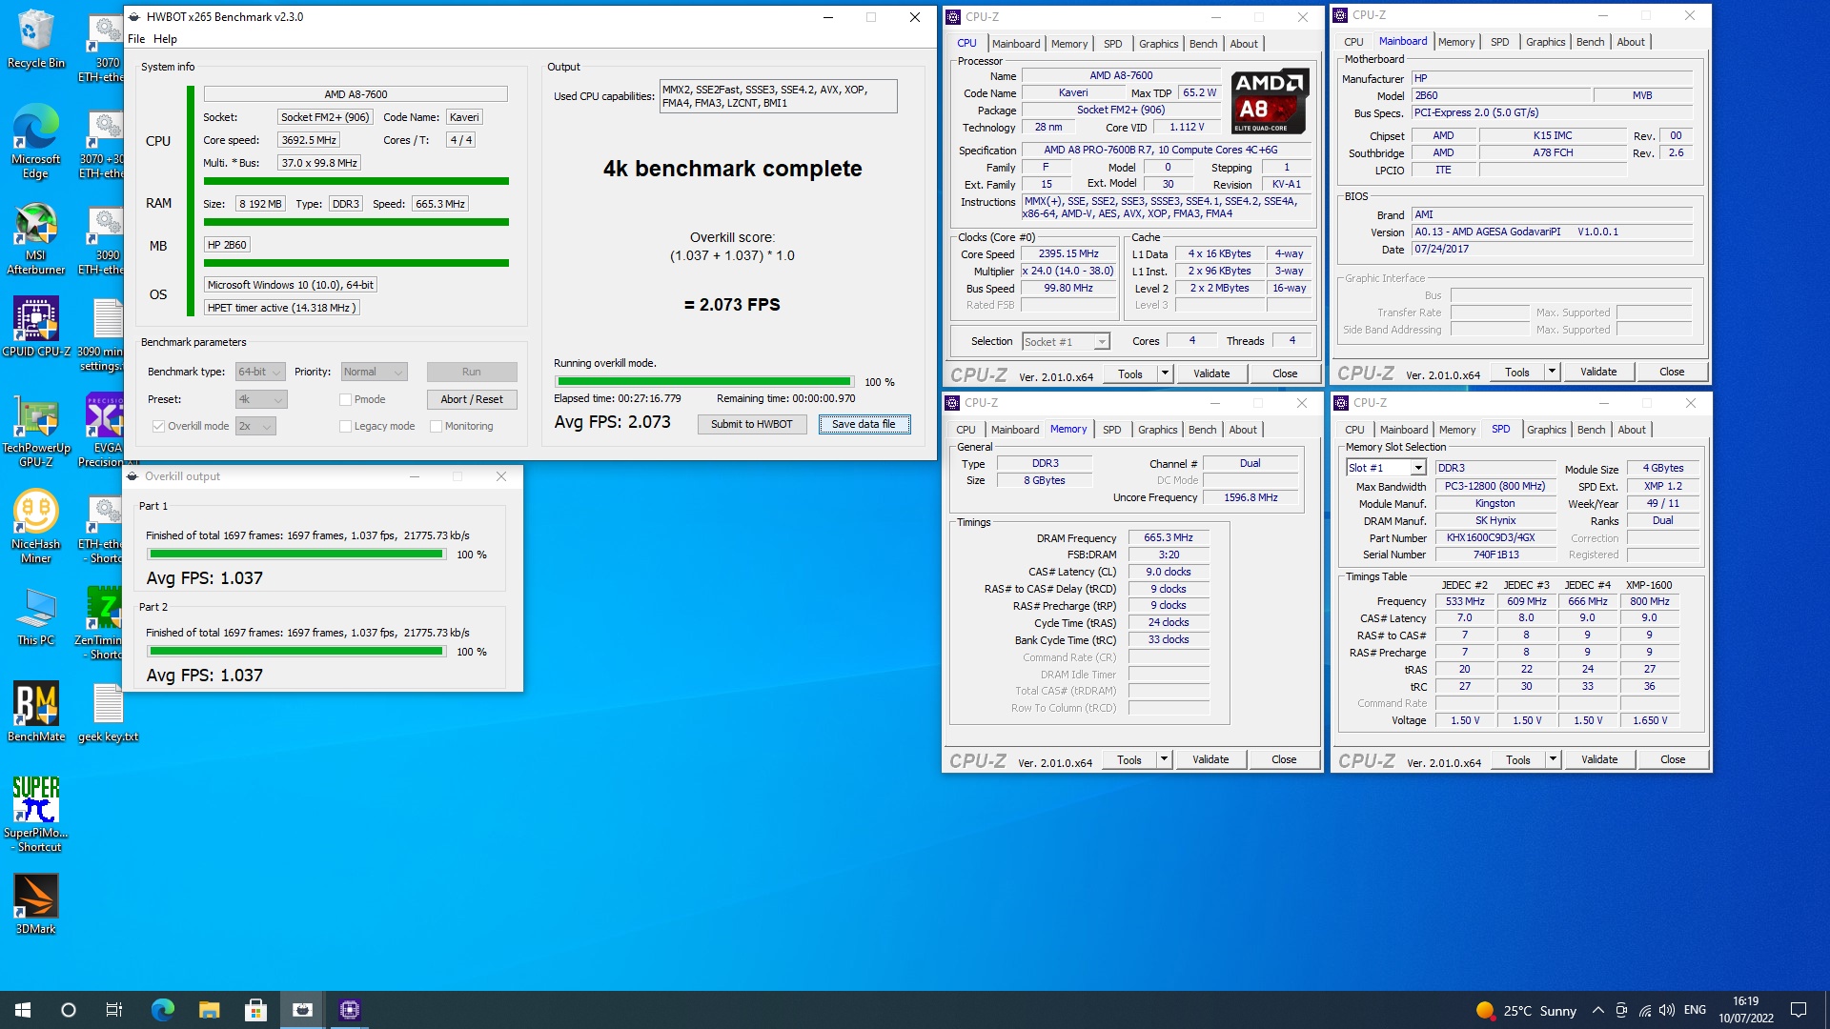Open the Recycle Bin desktop icon
The height and width of the screenshot is (1029, 1830).
click(x=35, y=39)
